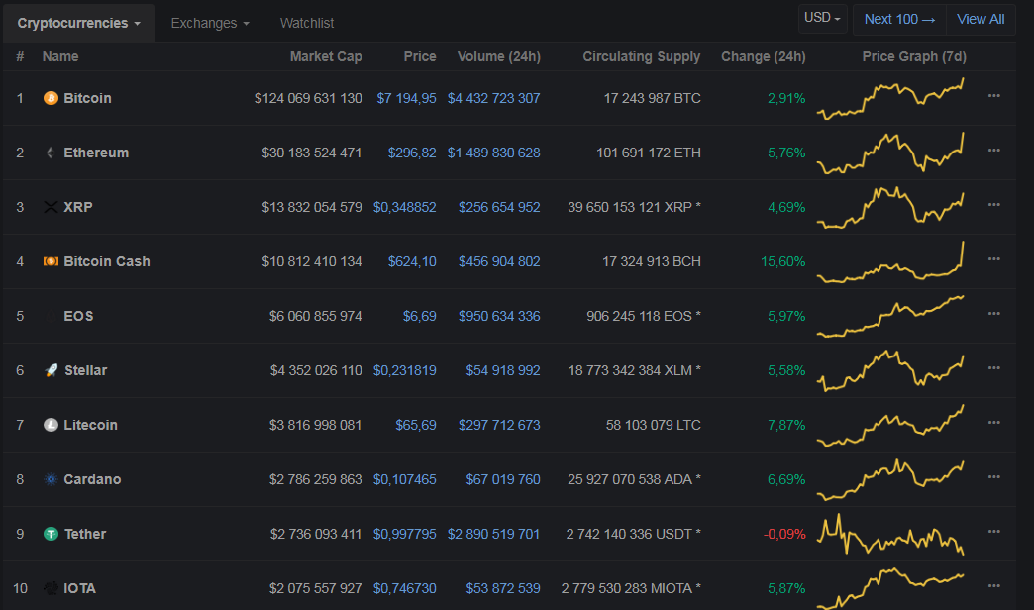Open the more options menu for Litecoin

993,423
